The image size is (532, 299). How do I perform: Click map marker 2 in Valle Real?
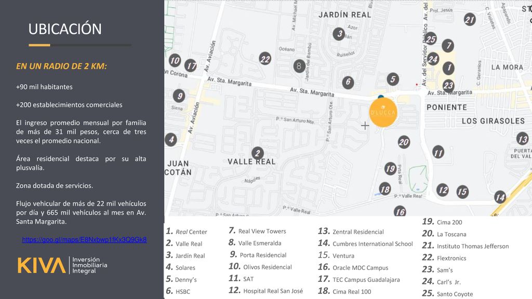tap(258, 153)
